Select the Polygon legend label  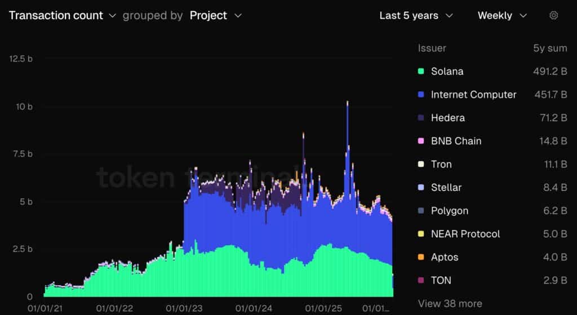pyautogui.click(x=450, y=211)
